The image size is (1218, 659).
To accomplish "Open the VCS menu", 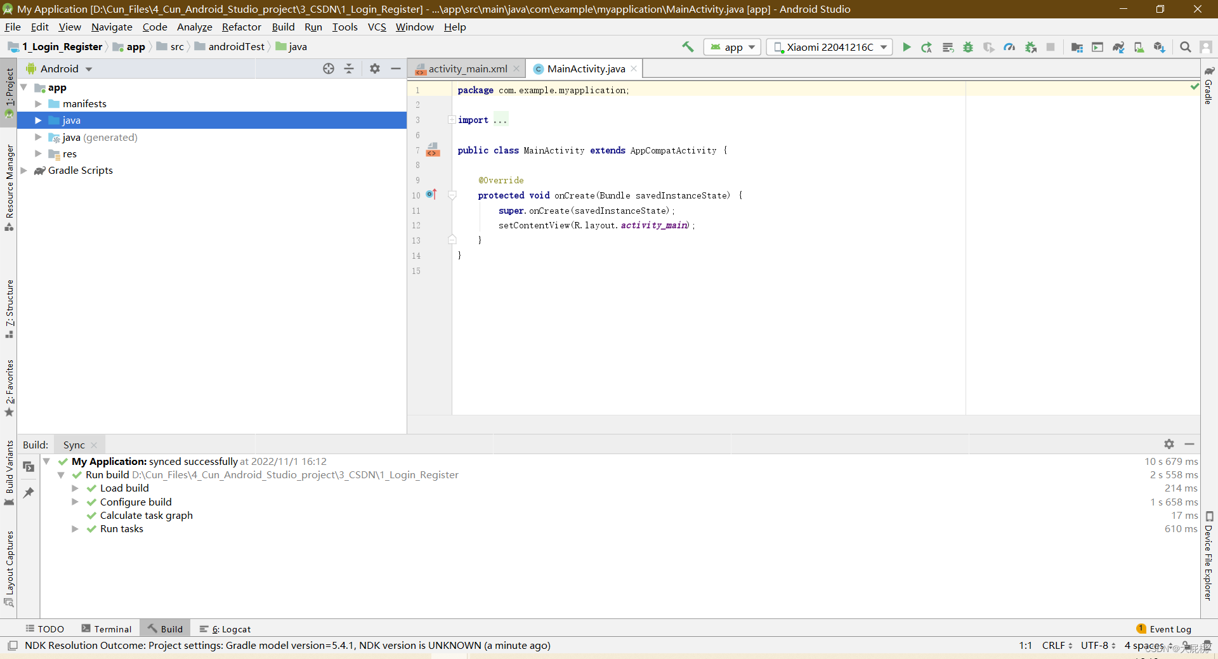I will [x=377, y=27].
